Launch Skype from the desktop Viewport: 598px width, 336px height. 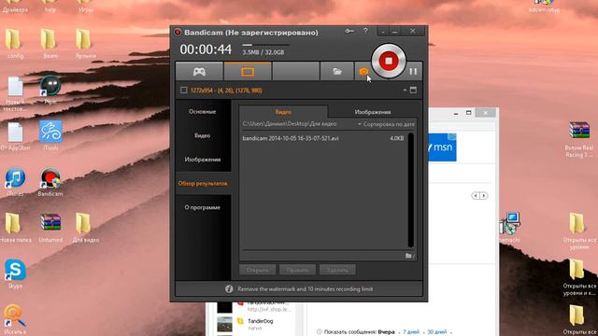15,273
